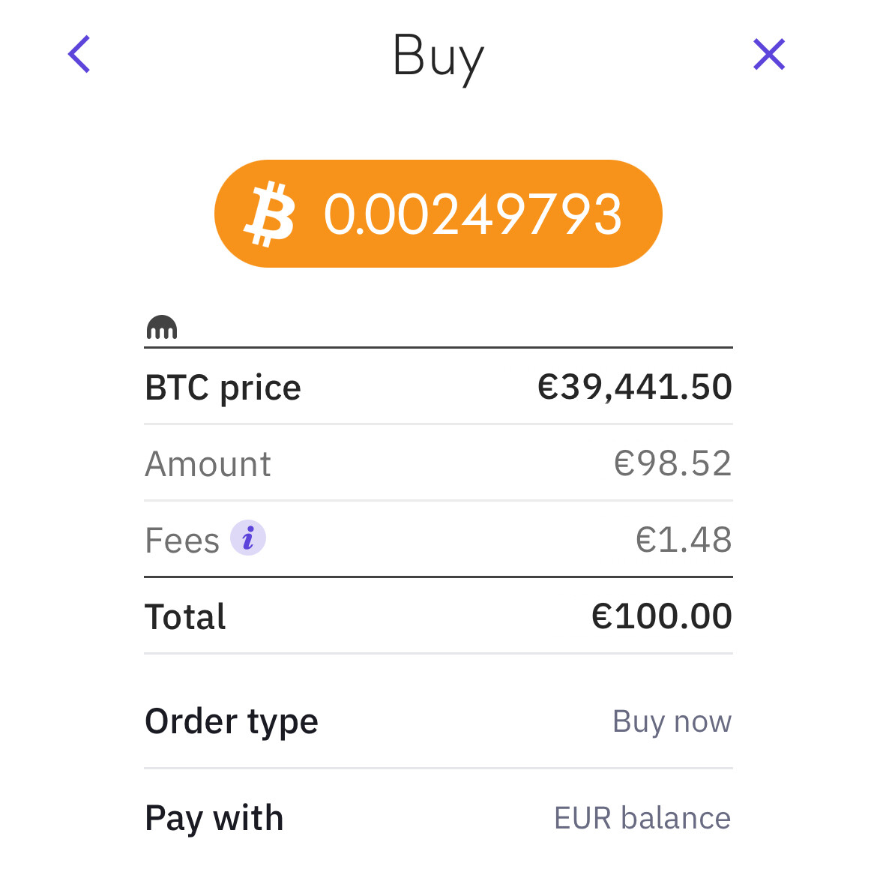Go back using the left chevron arrow
877x878 pixels.
(79, 54)
